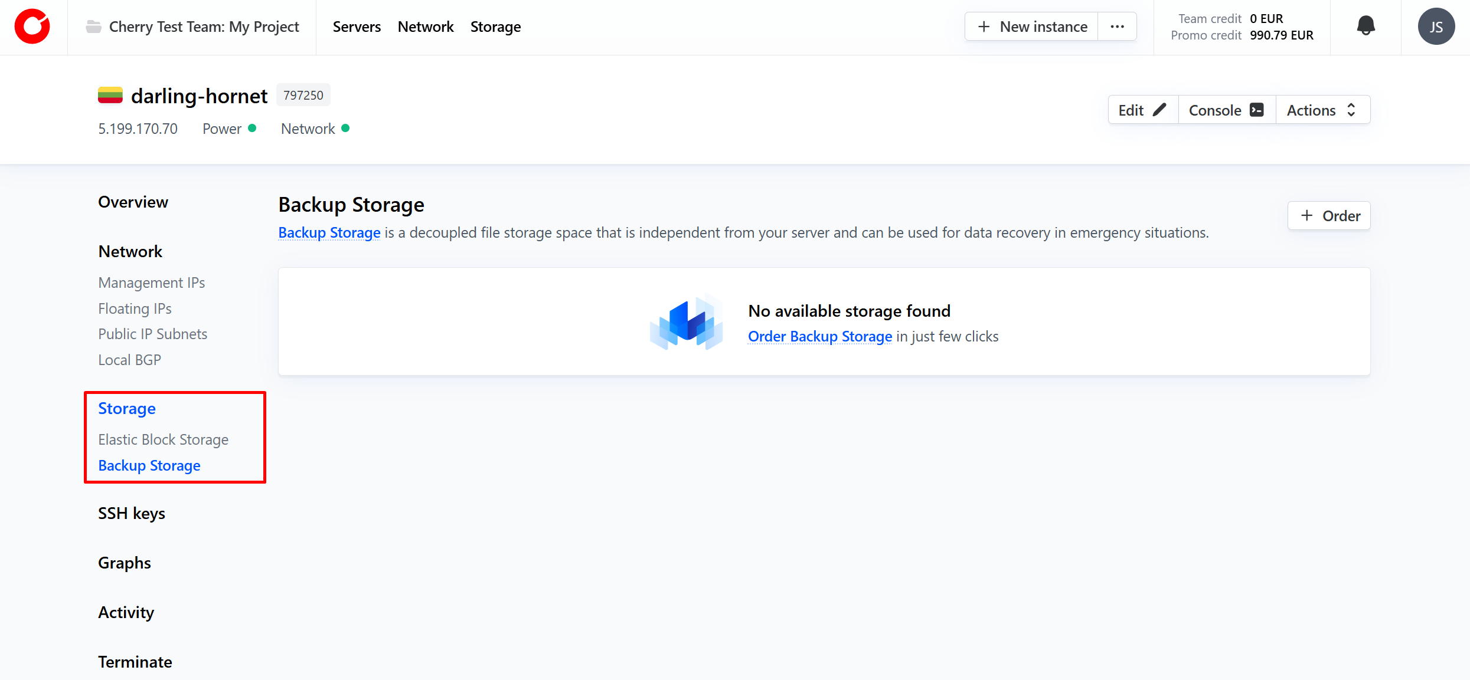Open the JS user avatar menu
Screen dimensions: 1470x680
coord(1436,27)
